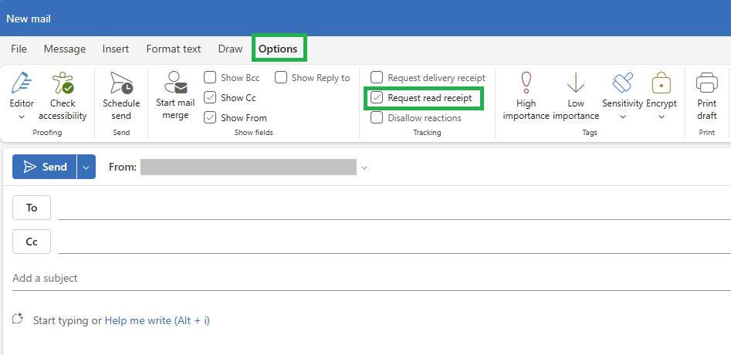
Task: Open the Send options dropdown arrow
Action: point(86,167)
